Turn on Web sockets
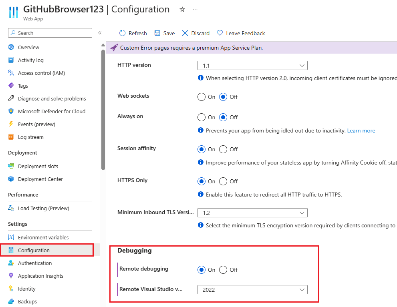This screenshot has width=397, height=307. coord(201,97)
